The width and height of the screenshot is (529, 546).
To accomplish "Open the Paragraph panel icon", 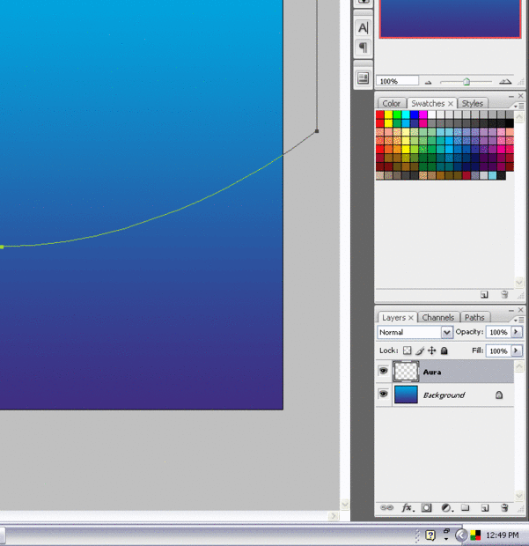I will click(x=363, y=48).
